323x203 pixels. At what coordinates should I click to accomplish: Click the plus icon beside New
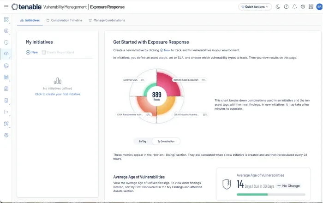click(x=28, y=52)
